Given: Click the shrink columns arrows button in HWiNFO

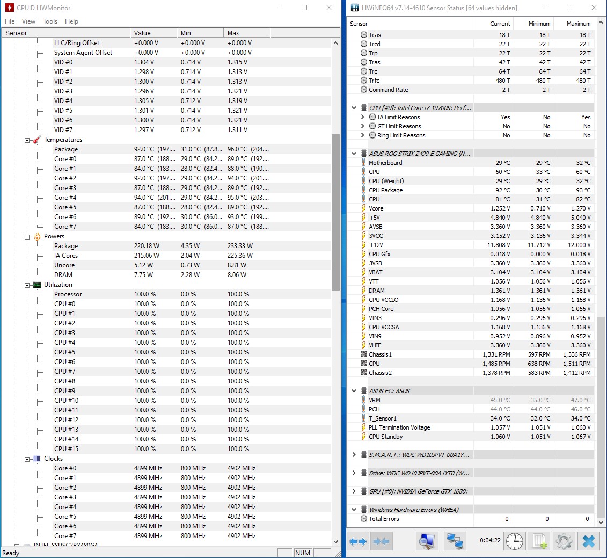Looking at the screenshot, I should [381, 541].
